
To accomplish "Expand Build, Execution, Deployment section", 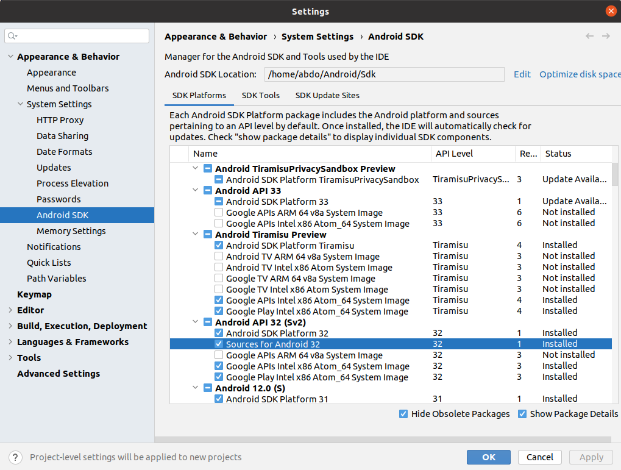I will click(11, 326).
